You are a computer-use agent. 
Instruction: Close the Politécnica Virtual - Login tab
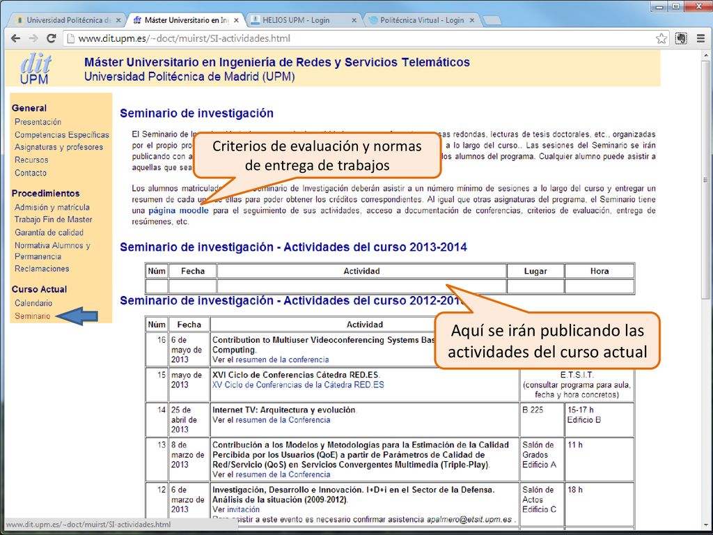pos(472,20)
